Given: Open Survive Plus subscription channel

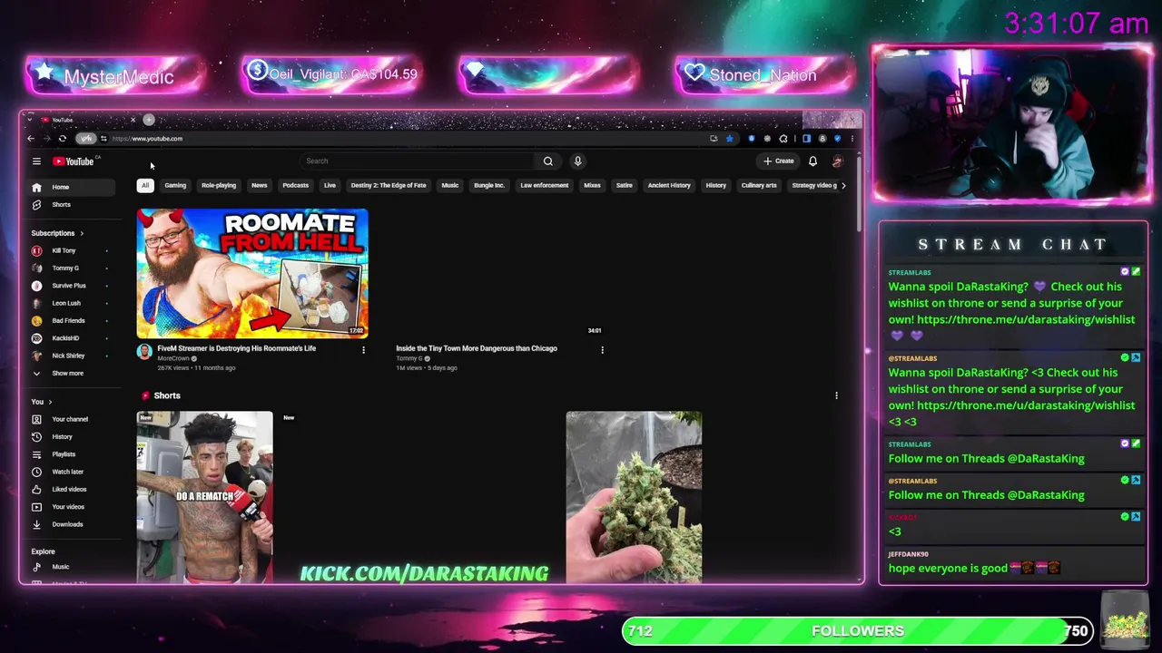Looking at the screenshot, I should 72,286.
